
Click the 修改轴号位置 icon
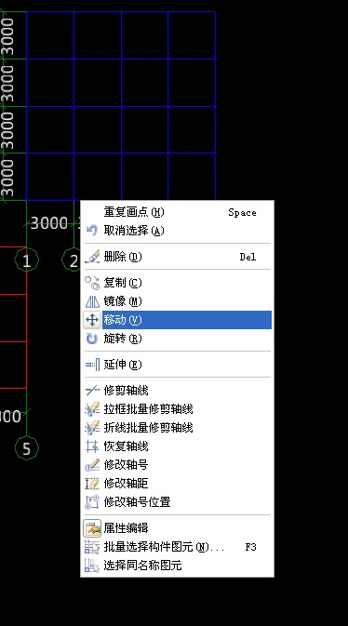coord(92,502)
